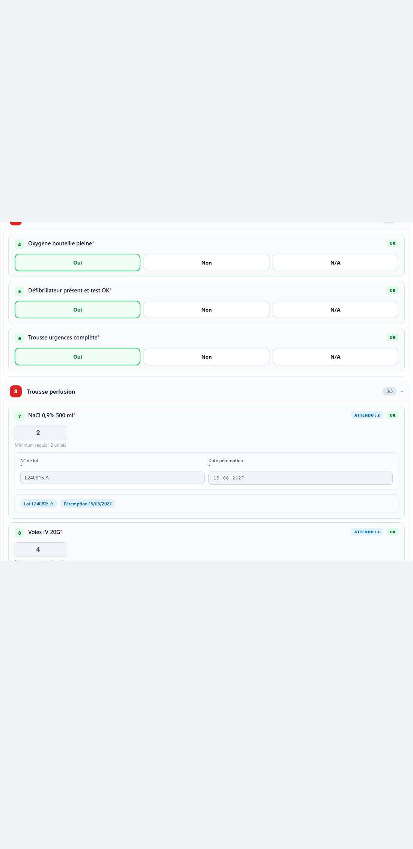Click the N° de lot field L240815-A
The width and height of the screenshot is (413, 849).
tap(112, 478)
